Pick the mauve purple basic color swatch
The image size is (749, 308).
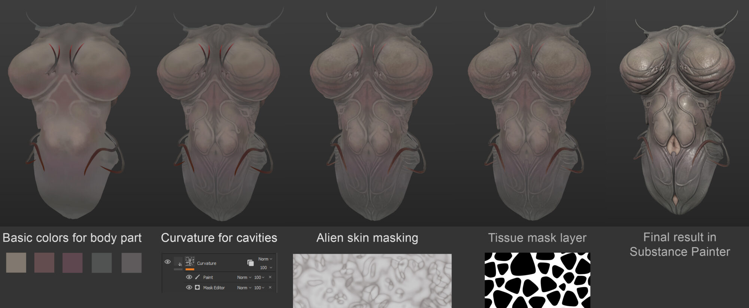point(72,262)
